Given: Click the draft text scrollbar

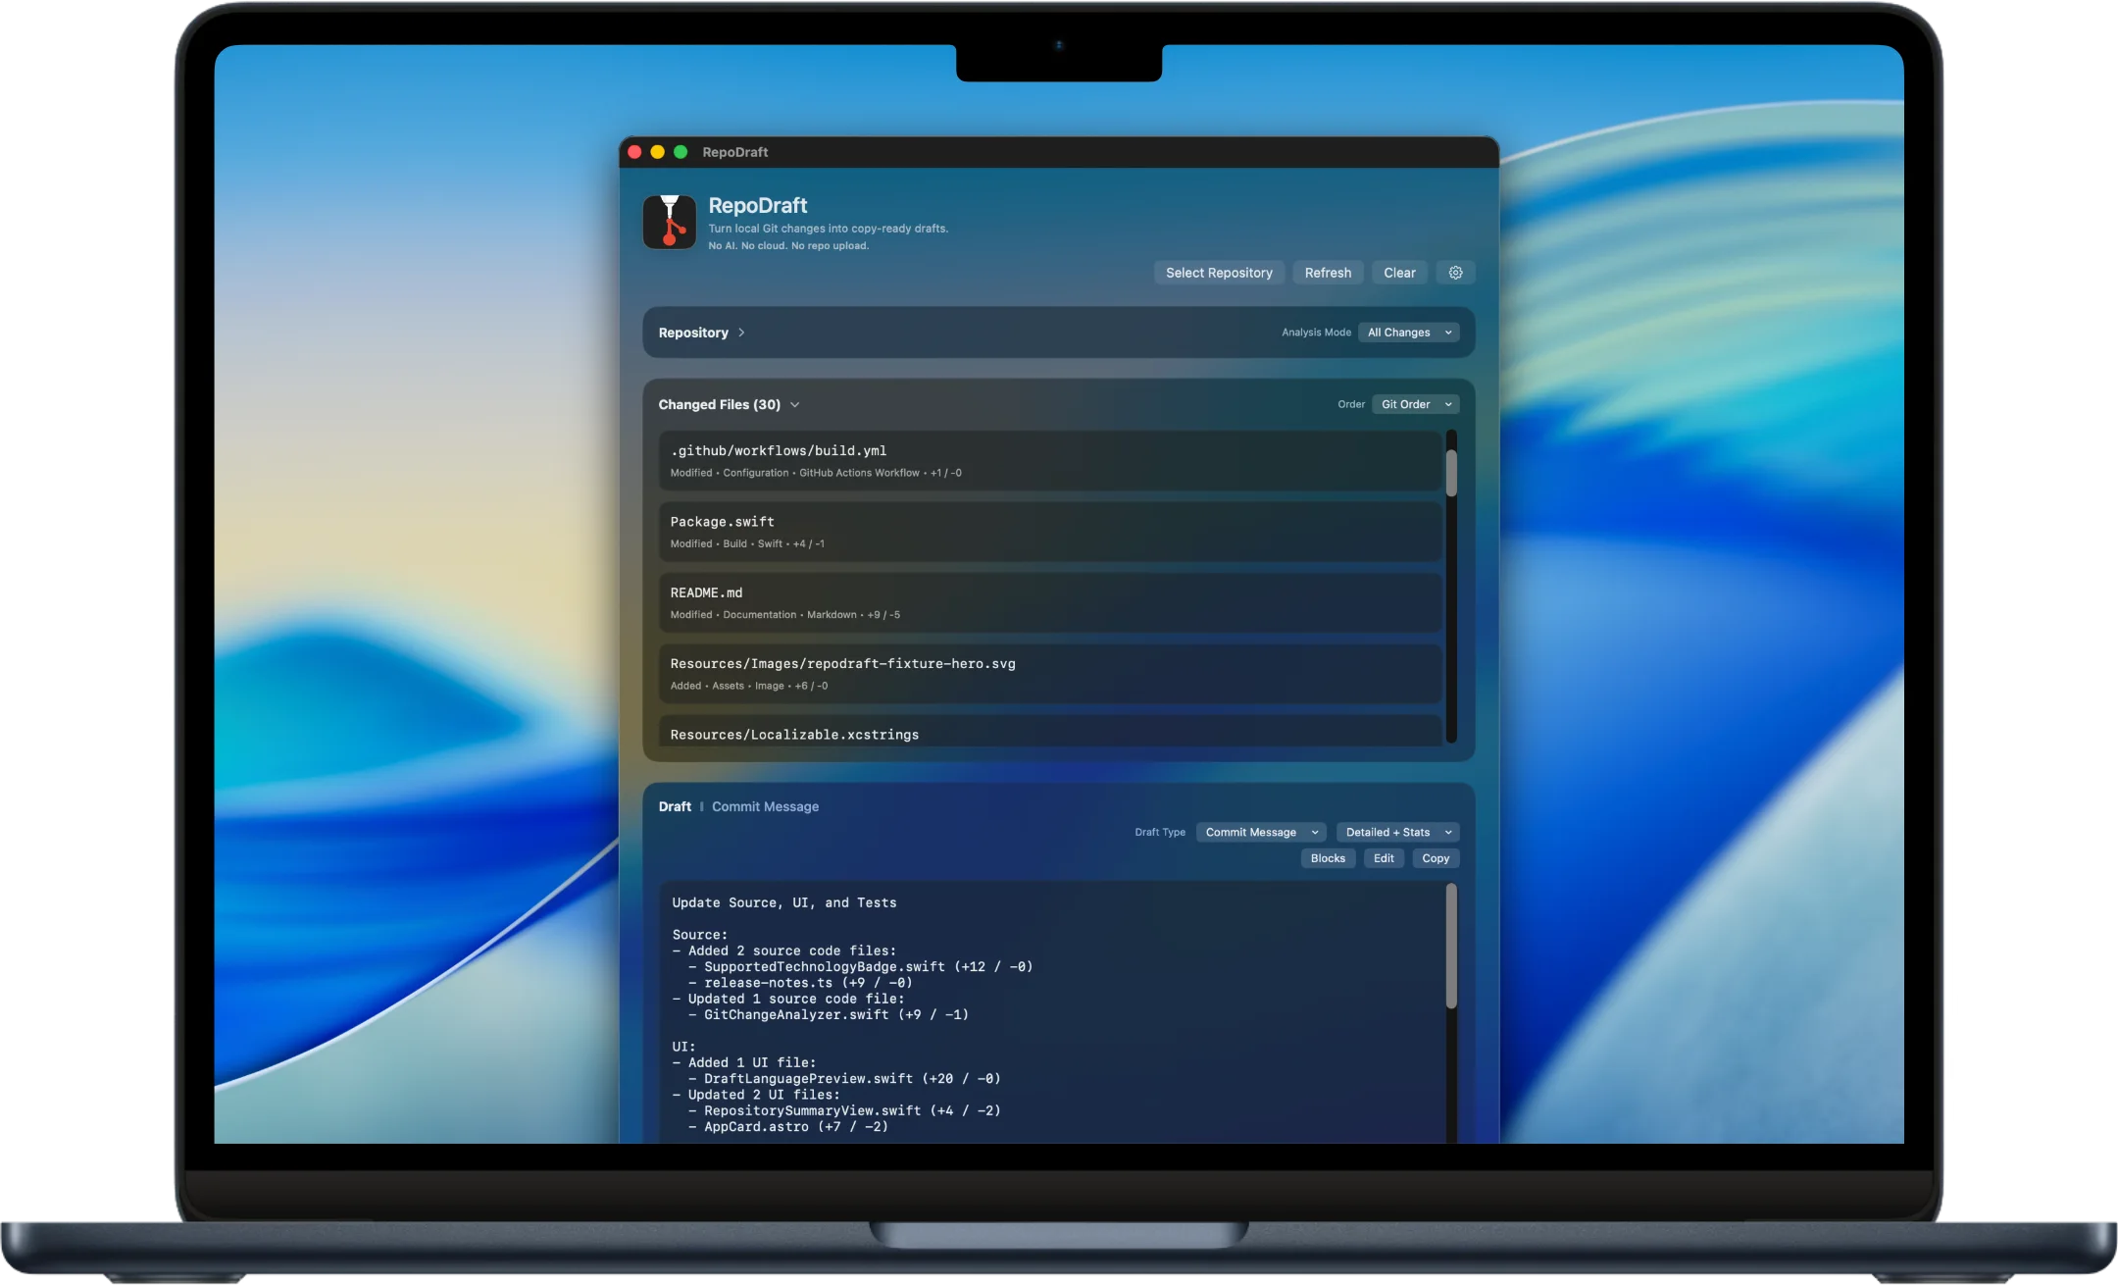Looking at the screenshot, I should [x=1451, y=947].
